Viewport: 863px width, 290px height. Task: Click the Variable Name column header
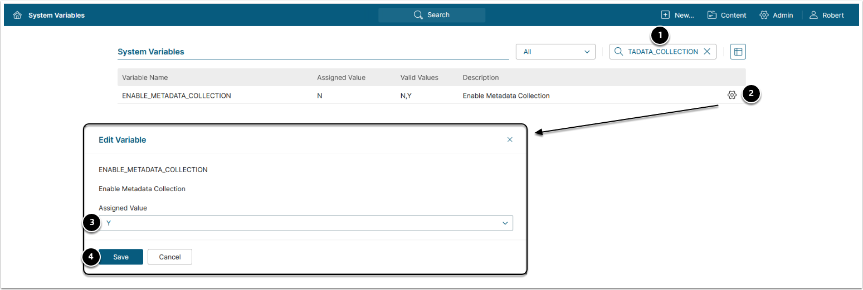(x=145, y=78)
